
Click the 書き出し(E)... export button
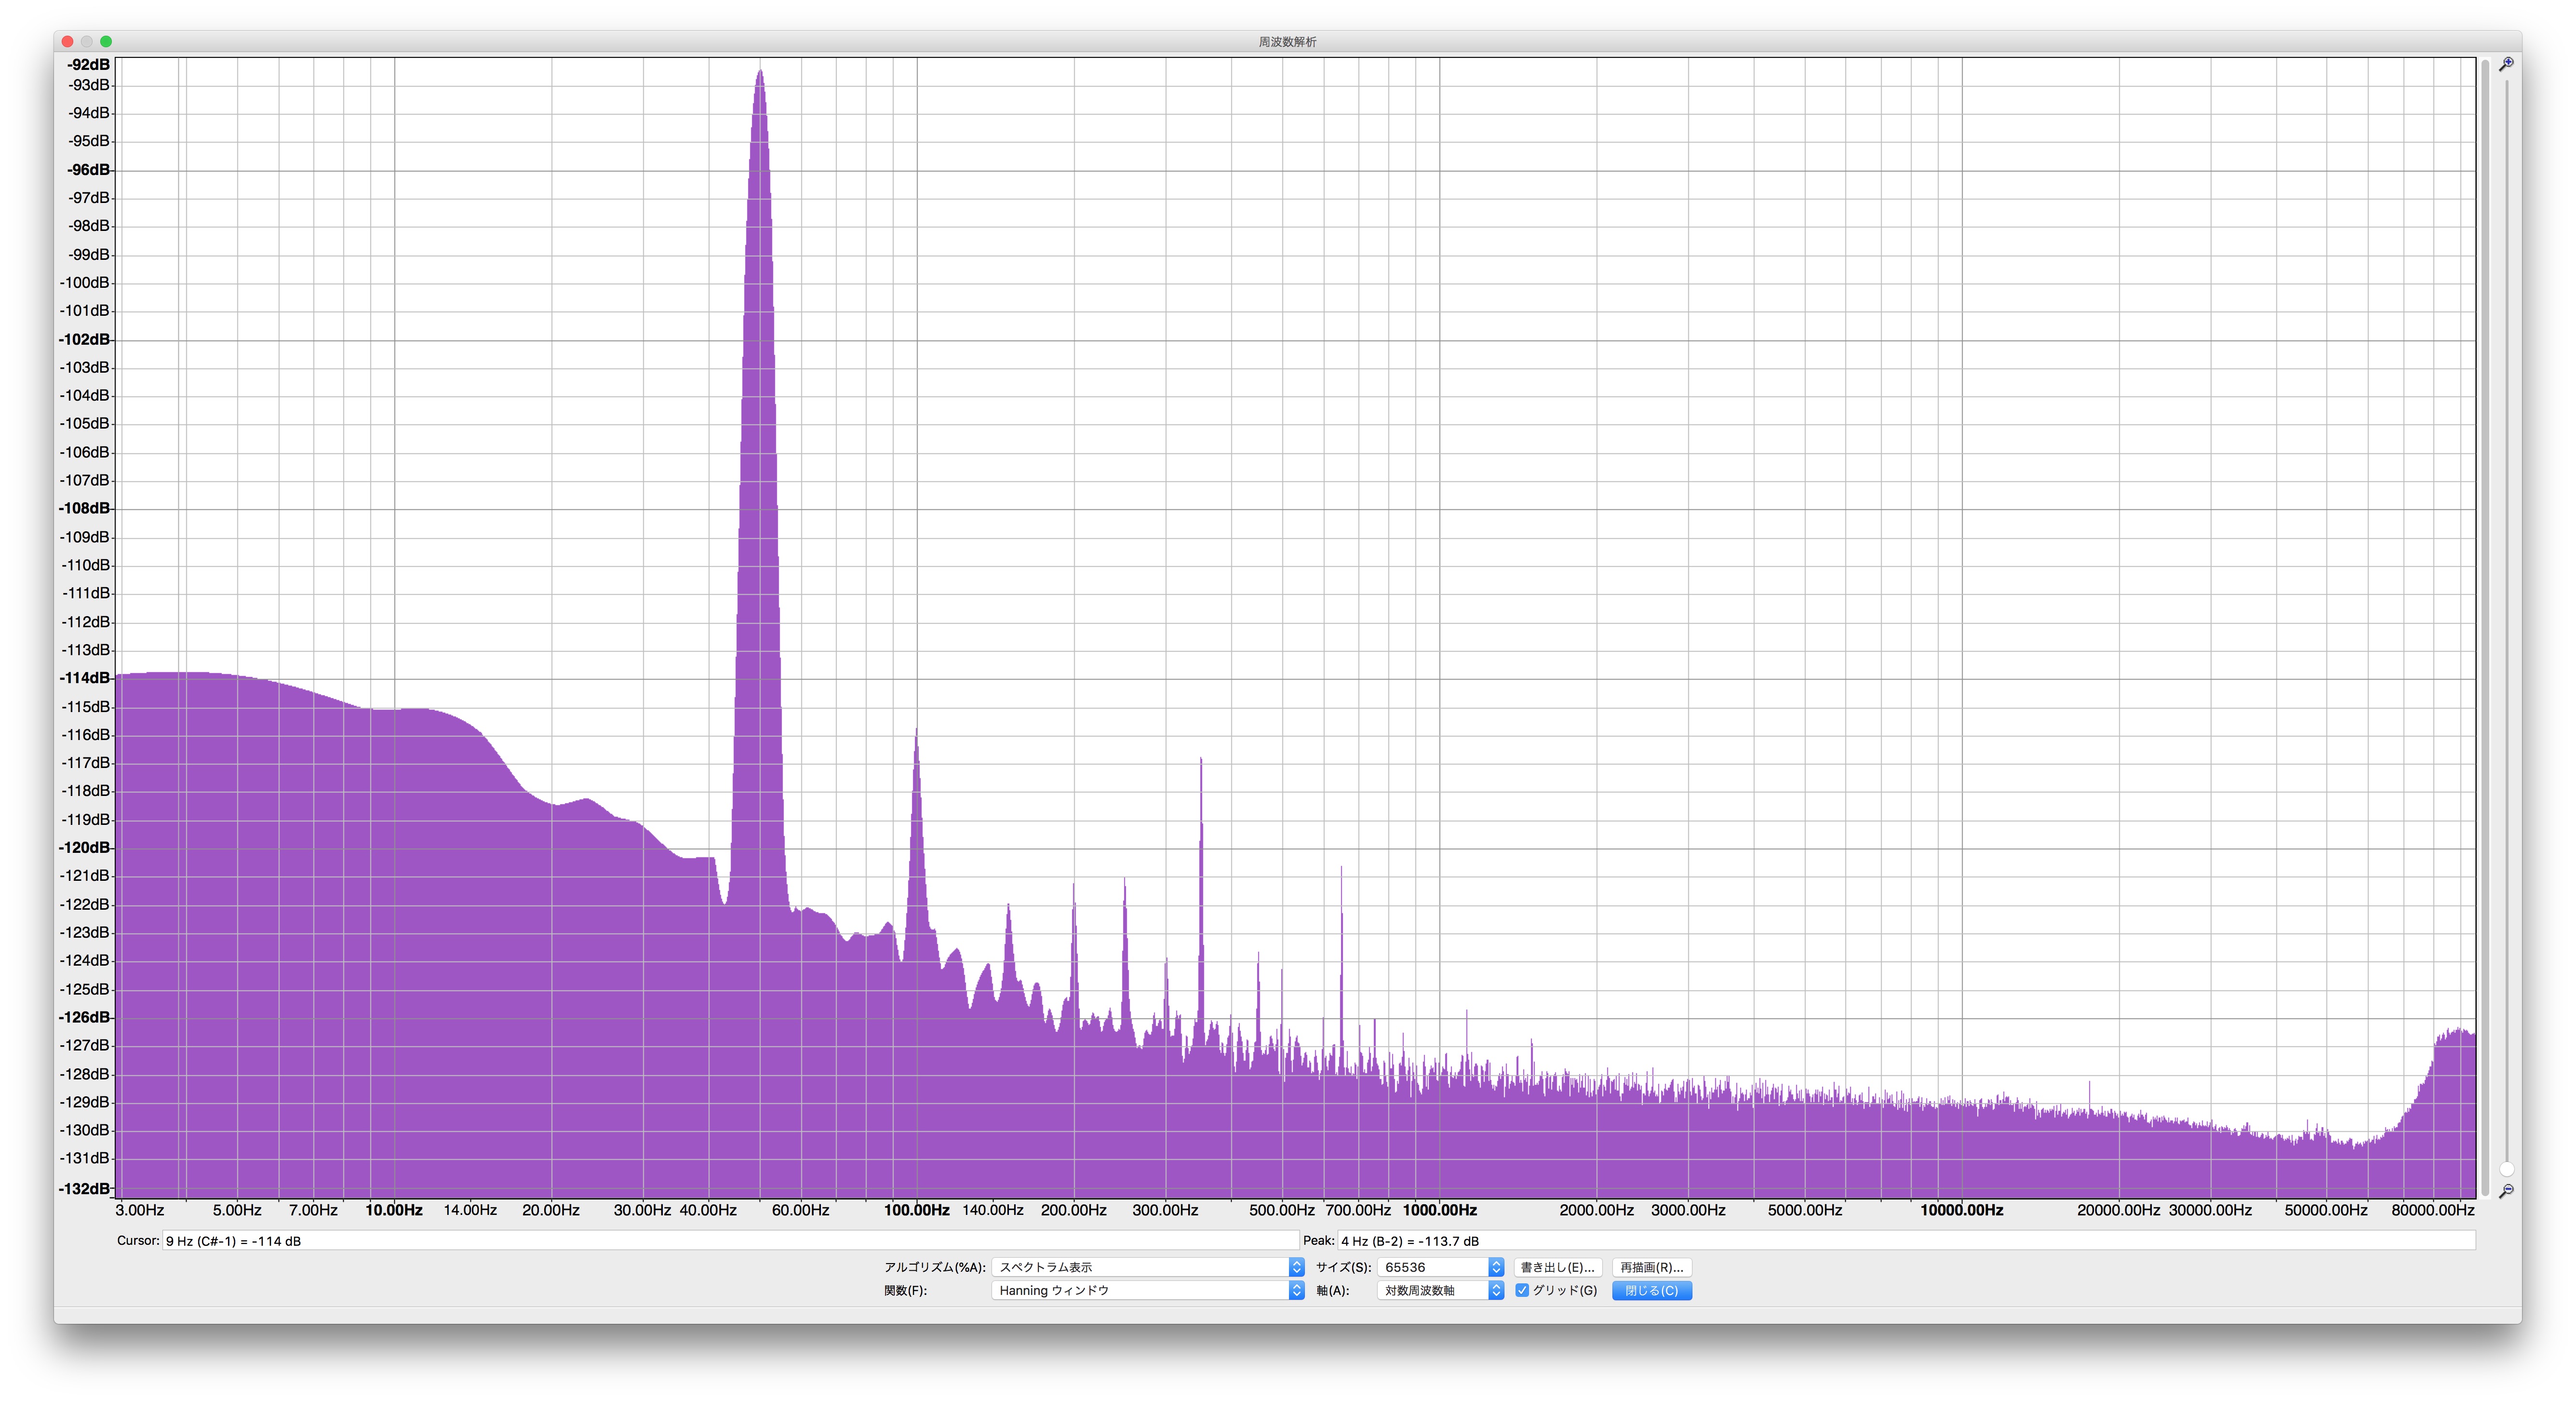tap(1557, 1267)
